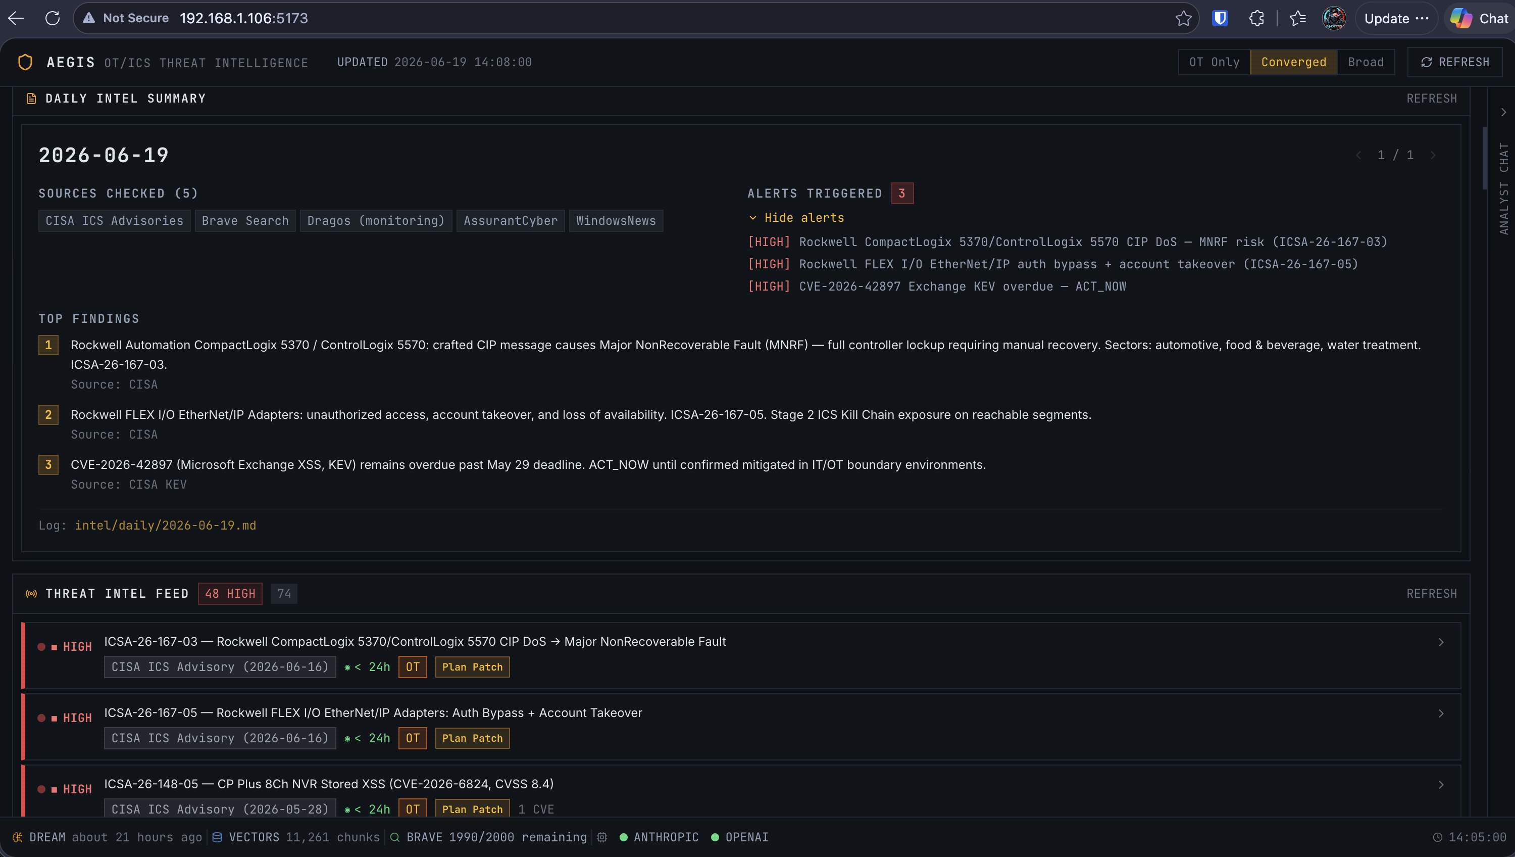Viewport: 1515px width, 857px height.
Task: Click OT tag on ICSA-26-167-03 item
Action: [x=412, y=667]
